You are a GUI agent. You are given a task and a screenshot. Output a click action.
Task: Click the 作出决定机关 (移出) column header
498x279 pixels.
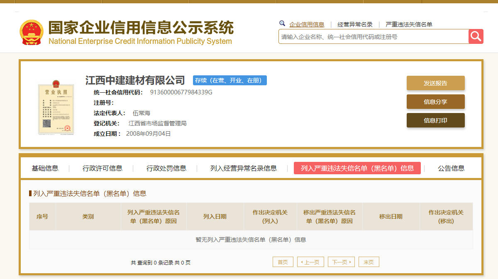pyautogui.click(x=446, y=216)
